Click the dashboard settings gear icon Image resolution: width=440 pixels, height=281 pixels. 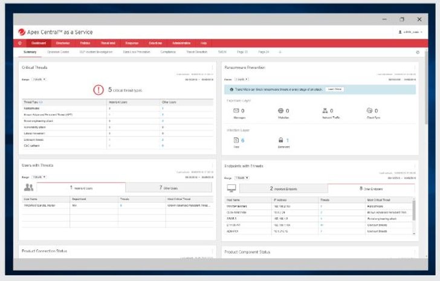click(418, 53)
